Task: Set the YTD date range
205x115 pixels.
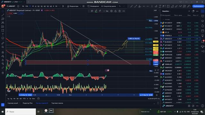Action: point(24,99)
